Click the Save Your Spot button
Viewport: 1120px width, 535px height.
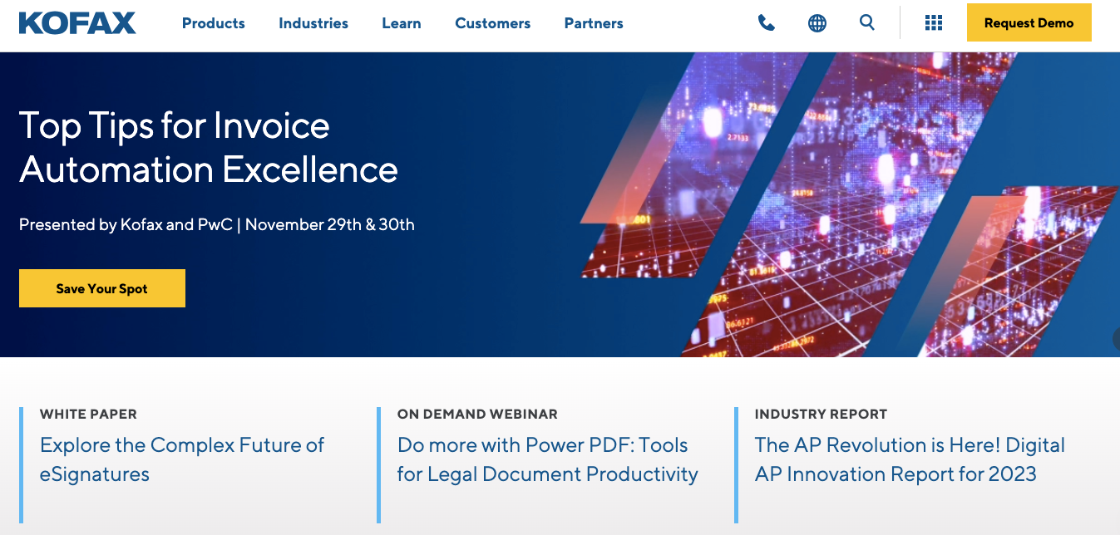102,288
